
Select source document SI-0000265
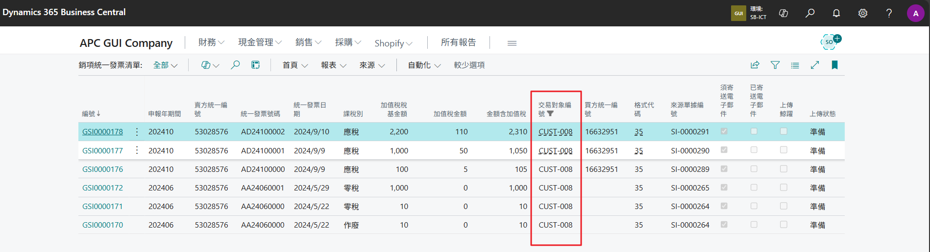[x=690, y=188]
